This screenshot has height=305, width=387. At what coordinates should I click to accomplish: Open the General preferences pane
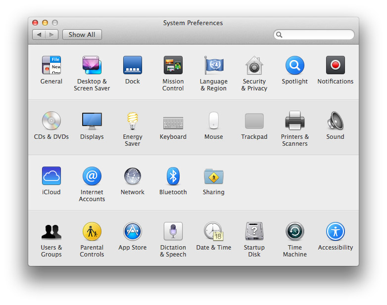pyautogui.click(x=51, y=65)
